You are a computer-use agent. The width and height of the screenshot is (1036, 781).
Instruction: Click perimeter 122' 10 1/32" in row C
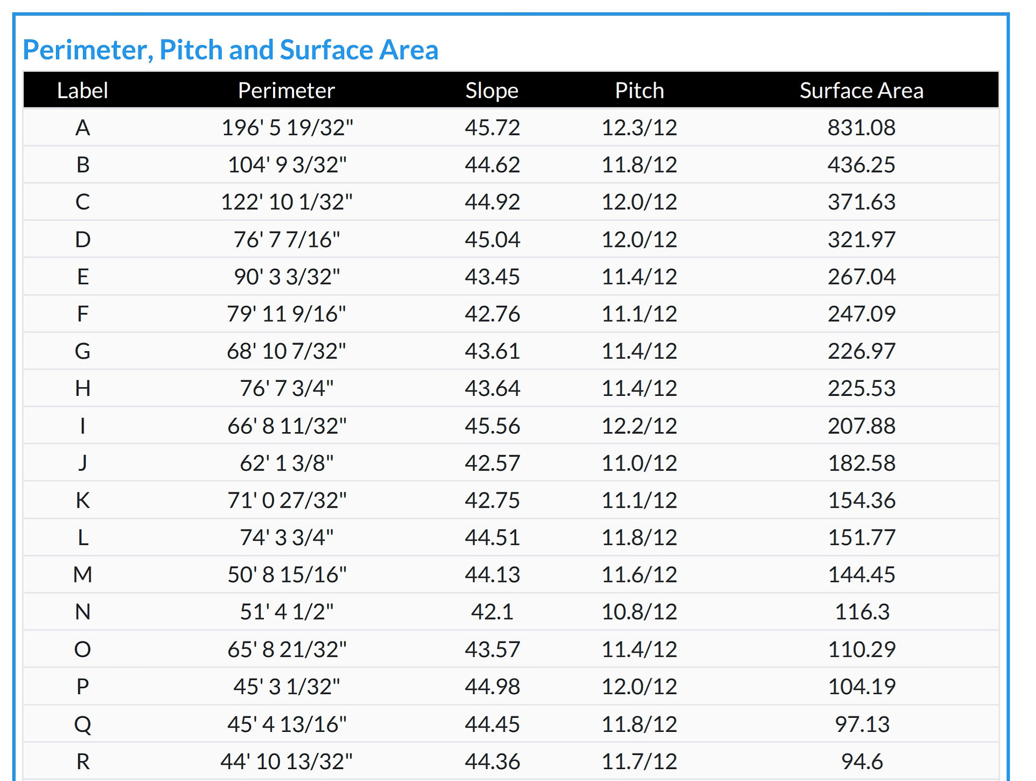[287, 202]
